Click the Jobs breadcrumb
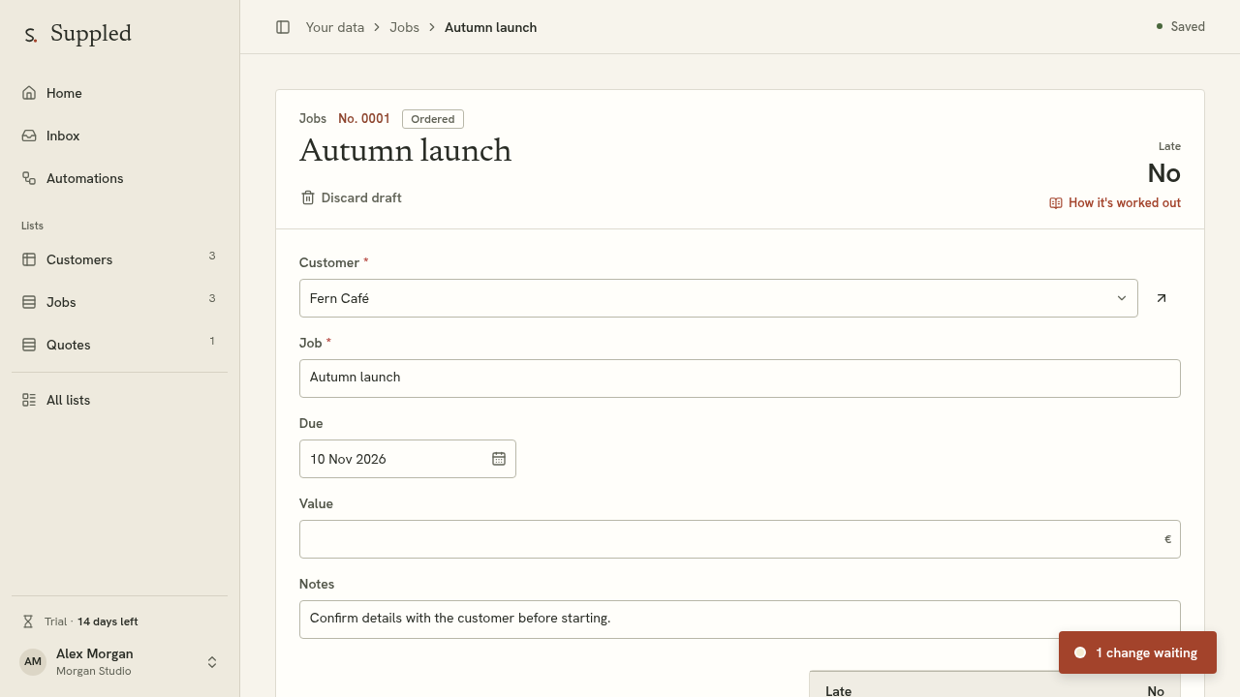This screenshot has height=697, width=1240. point(405,27)
